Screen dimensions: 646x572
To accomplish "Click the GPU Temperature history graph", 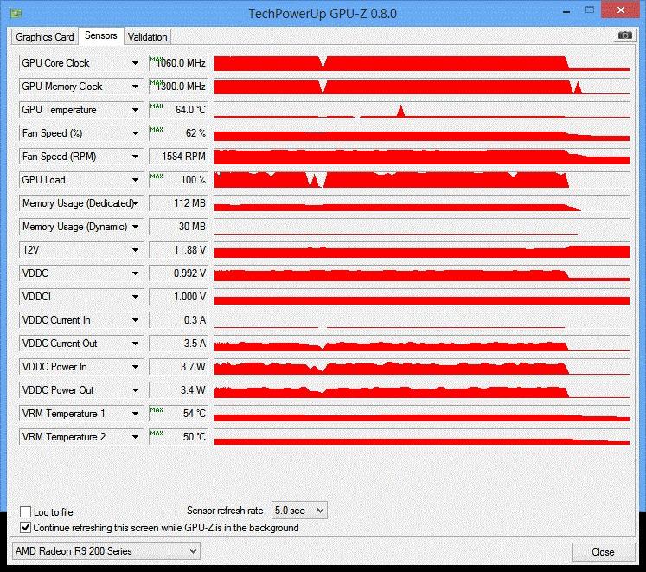I will (x=422, y=110).
